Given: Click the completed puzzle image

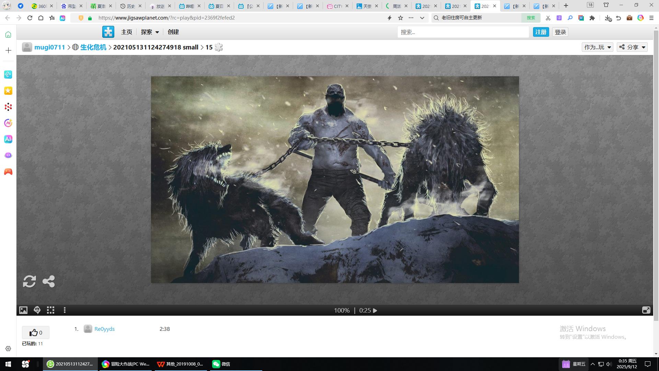Looking at the screenshot, I should tap(335, 180).
